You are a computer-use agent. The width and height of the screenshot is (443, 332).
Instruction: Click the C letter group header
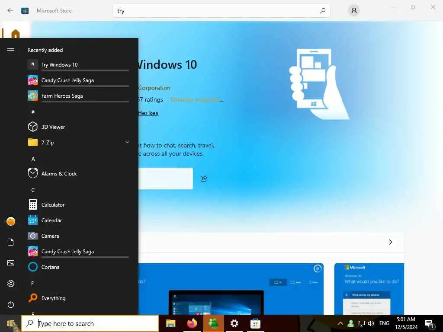click(x=33, y=190)
